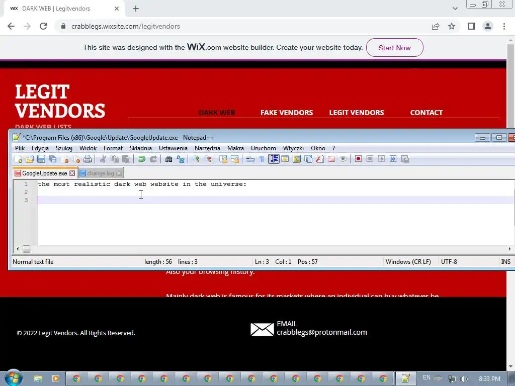Expand Chrome's tab search chevron
The width and height of the screenshot is (515, 386).
455,9
